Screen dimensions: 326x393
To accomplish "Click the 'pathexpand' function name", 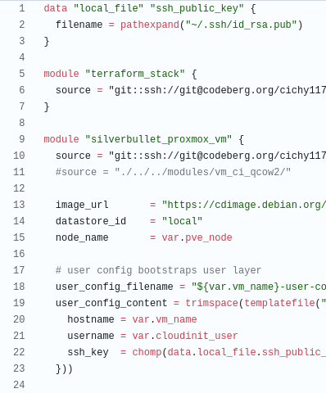I will pos(150,25).
